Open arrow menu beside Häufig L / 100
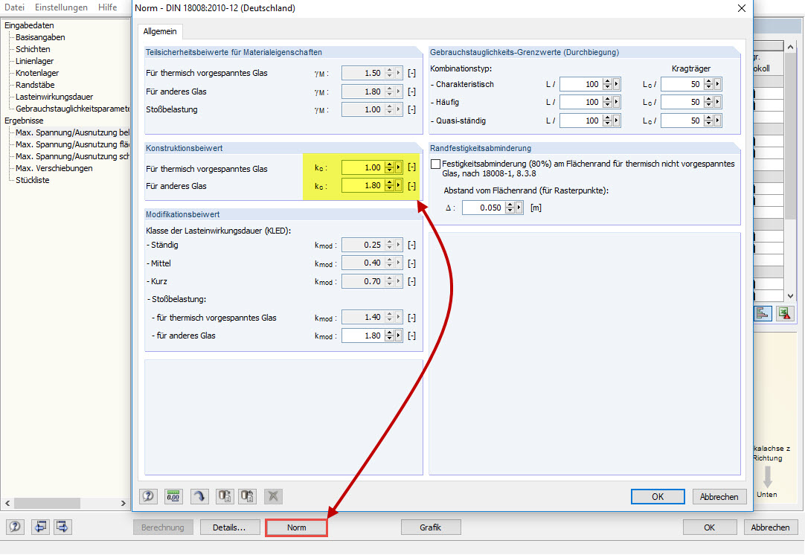Viewport: 805px width, 555px height. pos(616,102)
